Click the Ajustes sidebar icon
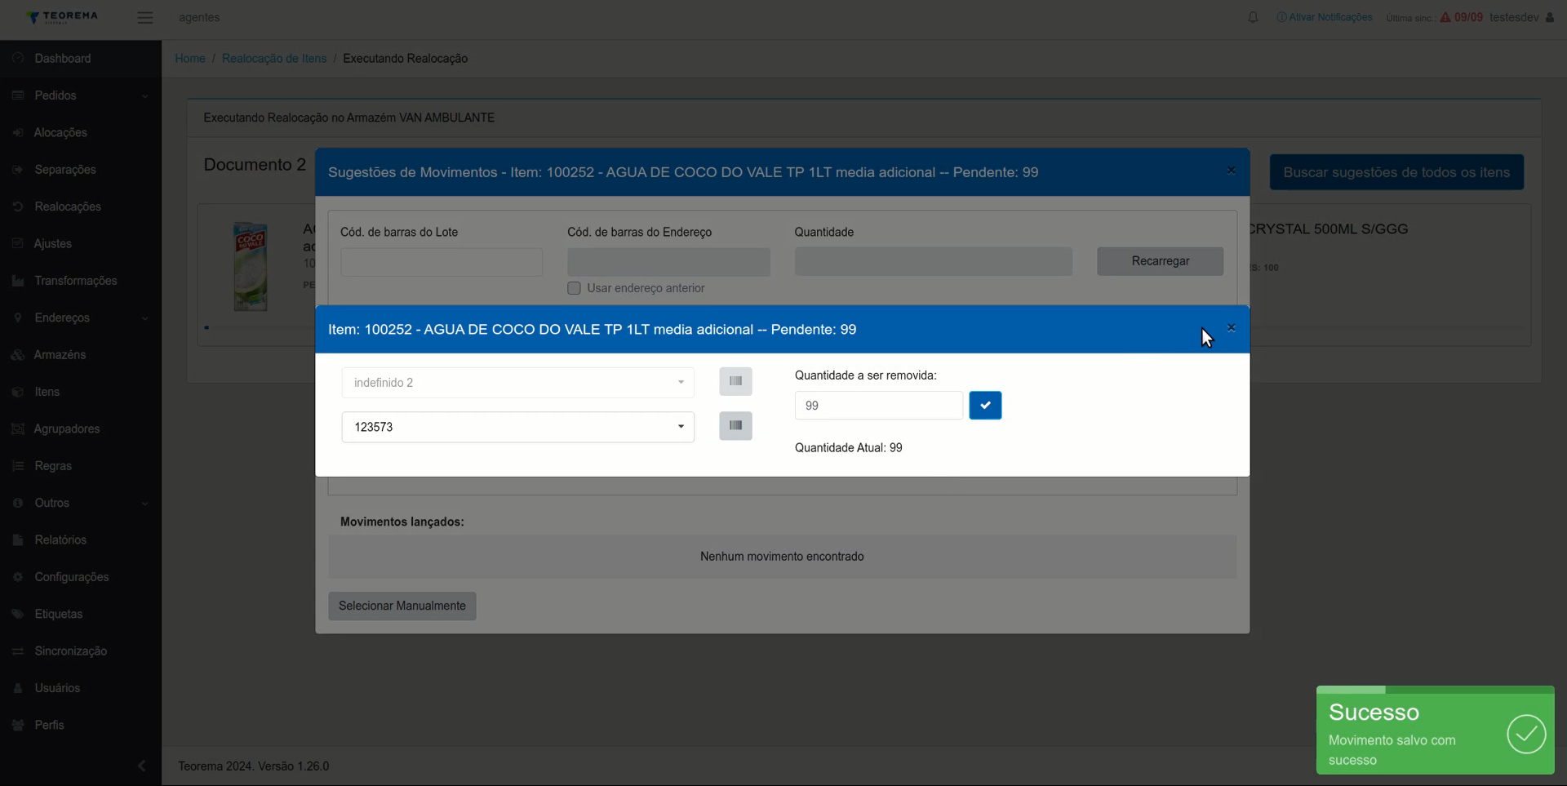The width and height of the screenshot is (1567, 786). point(18,243)
